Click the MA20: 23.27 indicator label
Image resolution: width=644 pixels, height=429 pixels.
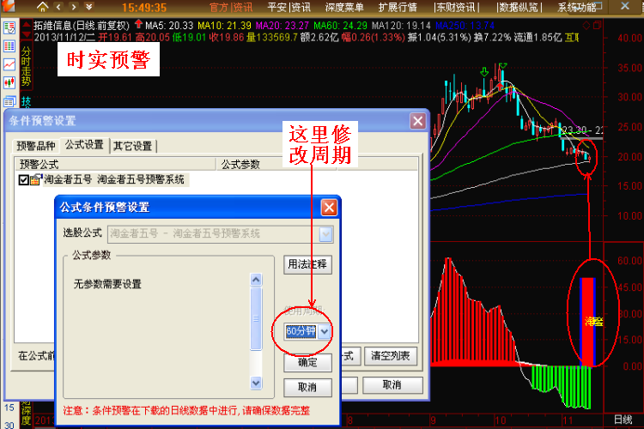click(282, 26)
